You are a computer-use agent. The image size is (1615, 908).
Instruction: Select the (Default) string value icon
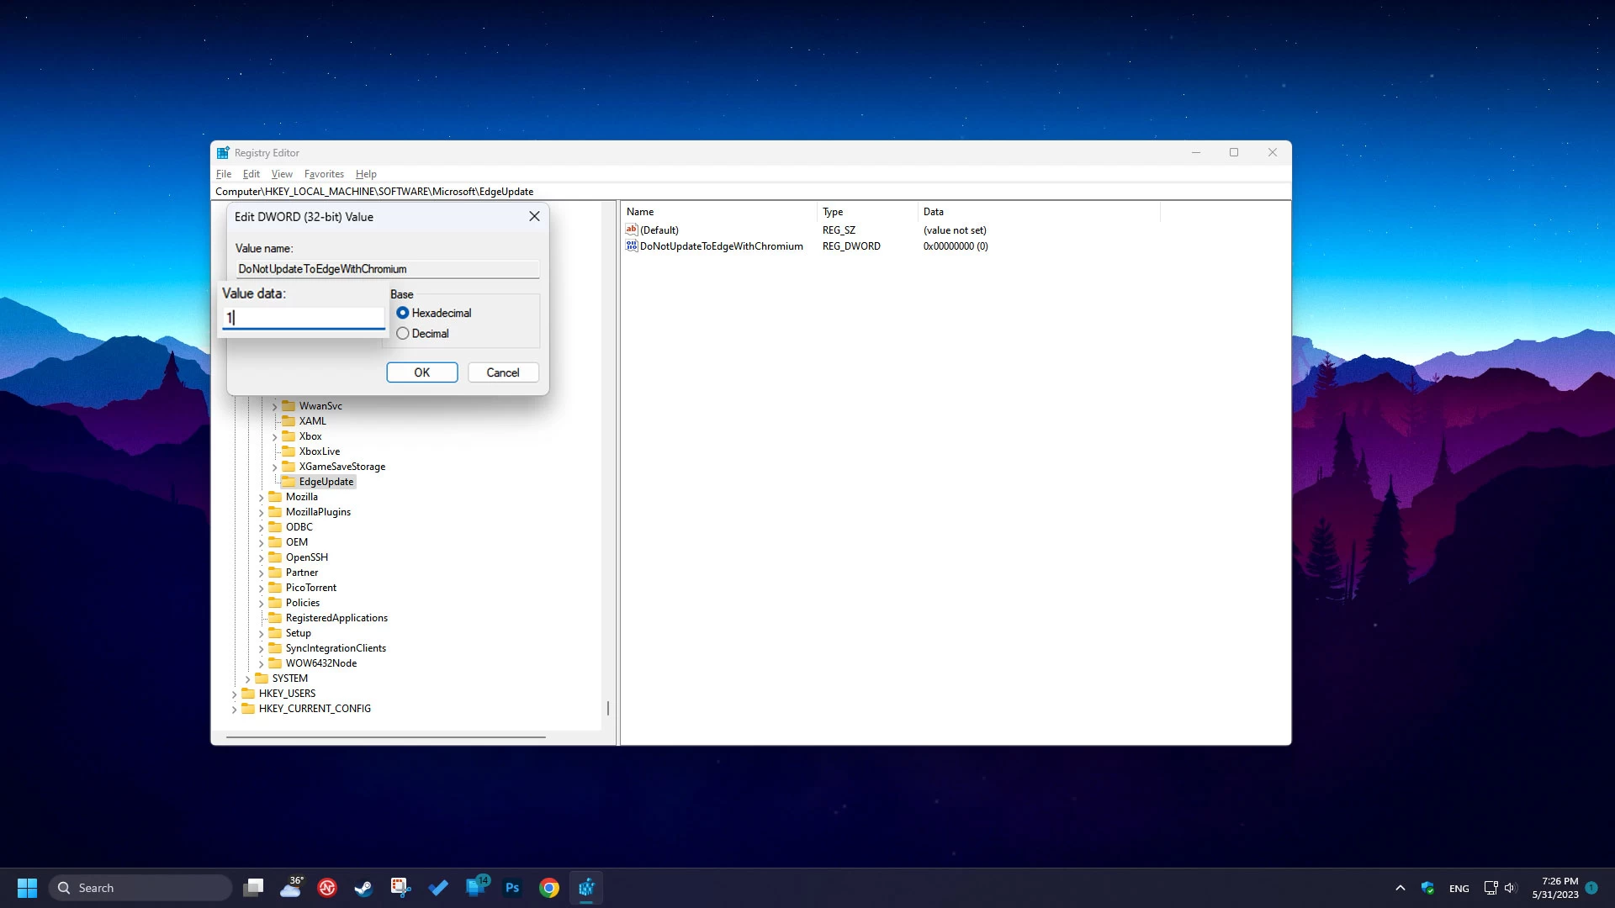click(x=632, y=230)
